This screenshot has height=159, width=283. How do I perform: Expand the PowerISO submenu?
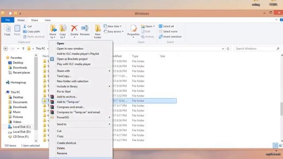[x=109, y=117]
